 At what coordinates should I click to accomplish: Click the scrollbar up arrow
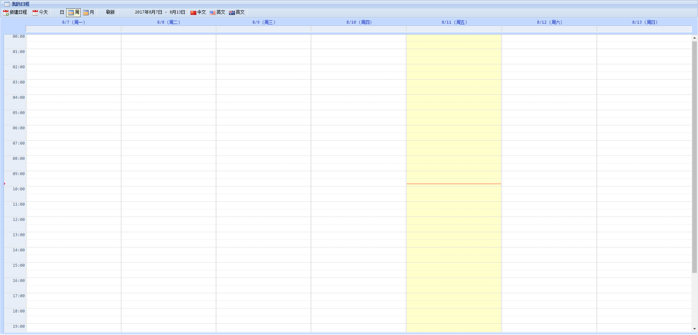(x=694, y=38)
